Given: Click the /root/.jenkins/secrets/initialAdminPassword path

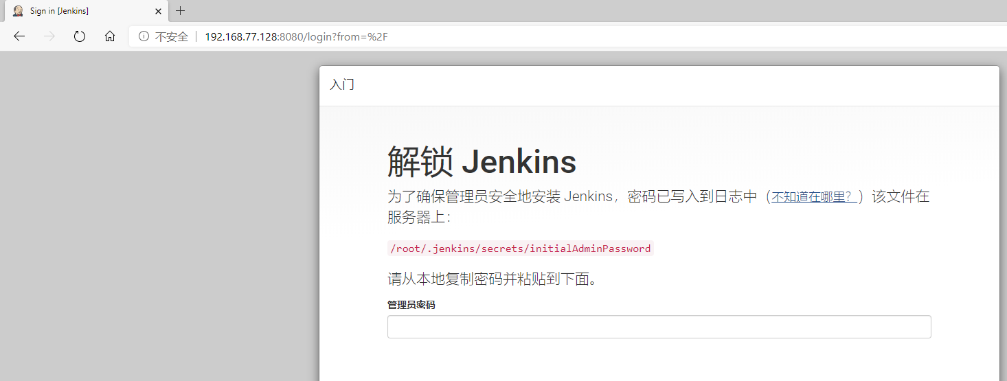Looking at the screenshot, I should [521, 249].
